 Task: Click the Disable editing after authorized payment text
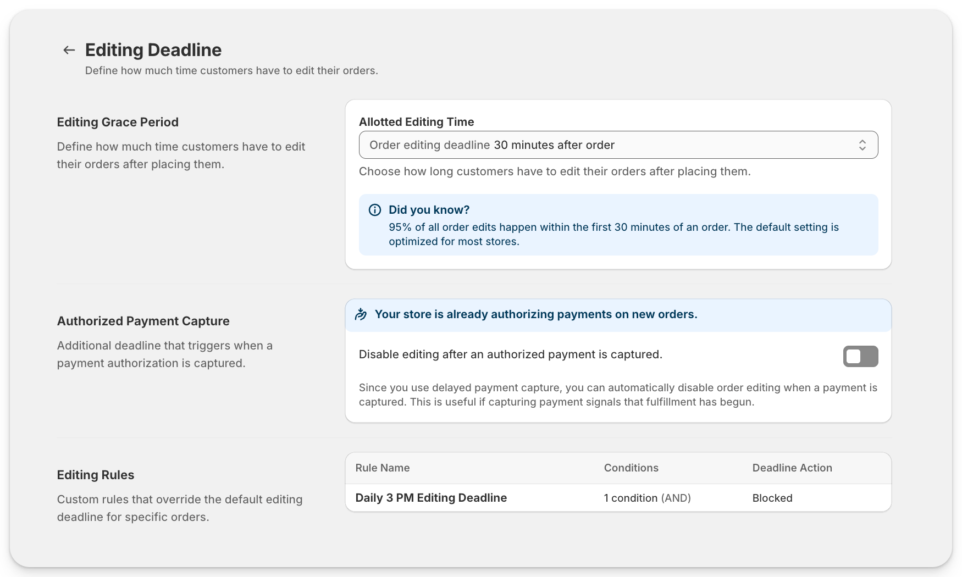click(510, 354)
